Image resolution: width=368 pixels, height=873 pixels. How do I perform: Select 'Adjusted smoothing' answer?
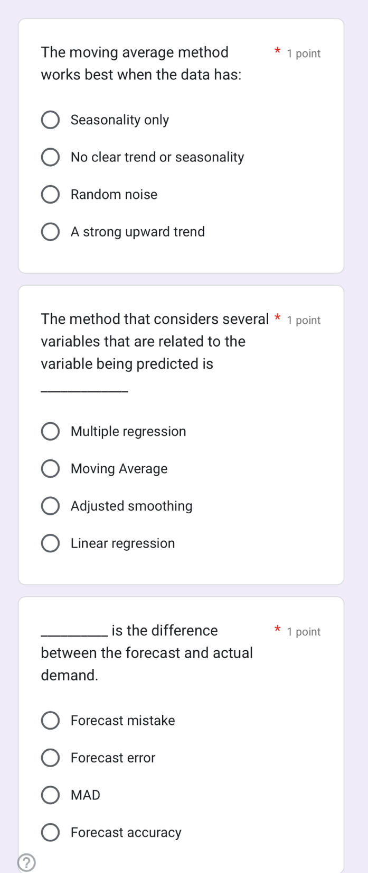click(50, 506)
